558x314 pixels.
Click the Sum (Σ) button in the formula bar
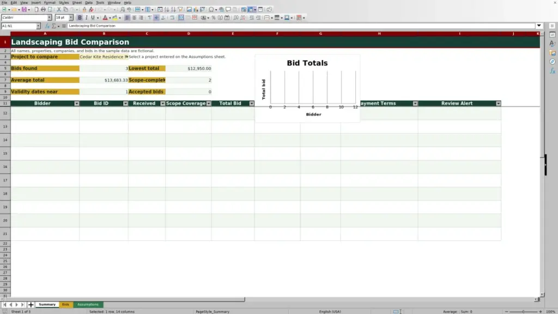[x=54, y=26]
